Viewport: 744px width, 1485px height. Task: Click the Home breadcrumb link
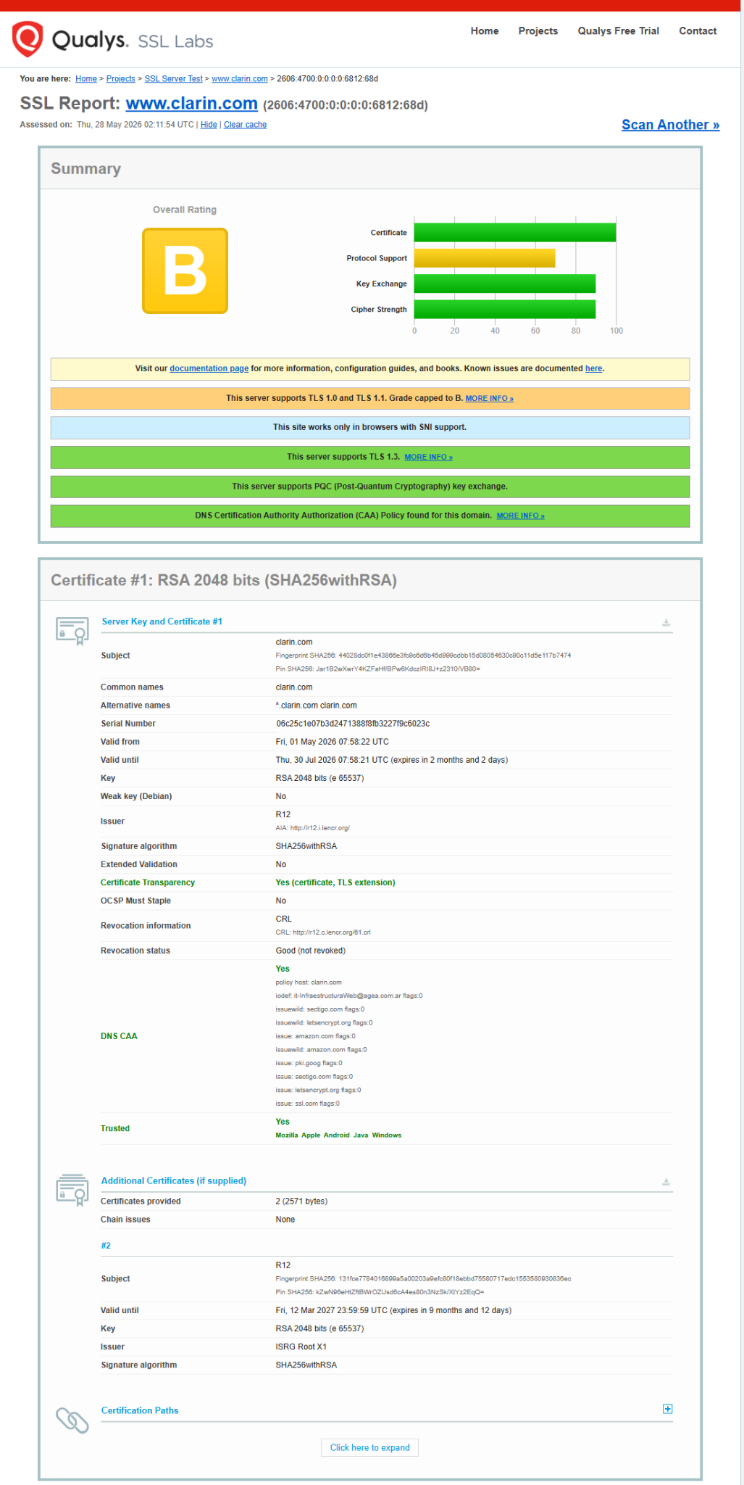point(86,79)
